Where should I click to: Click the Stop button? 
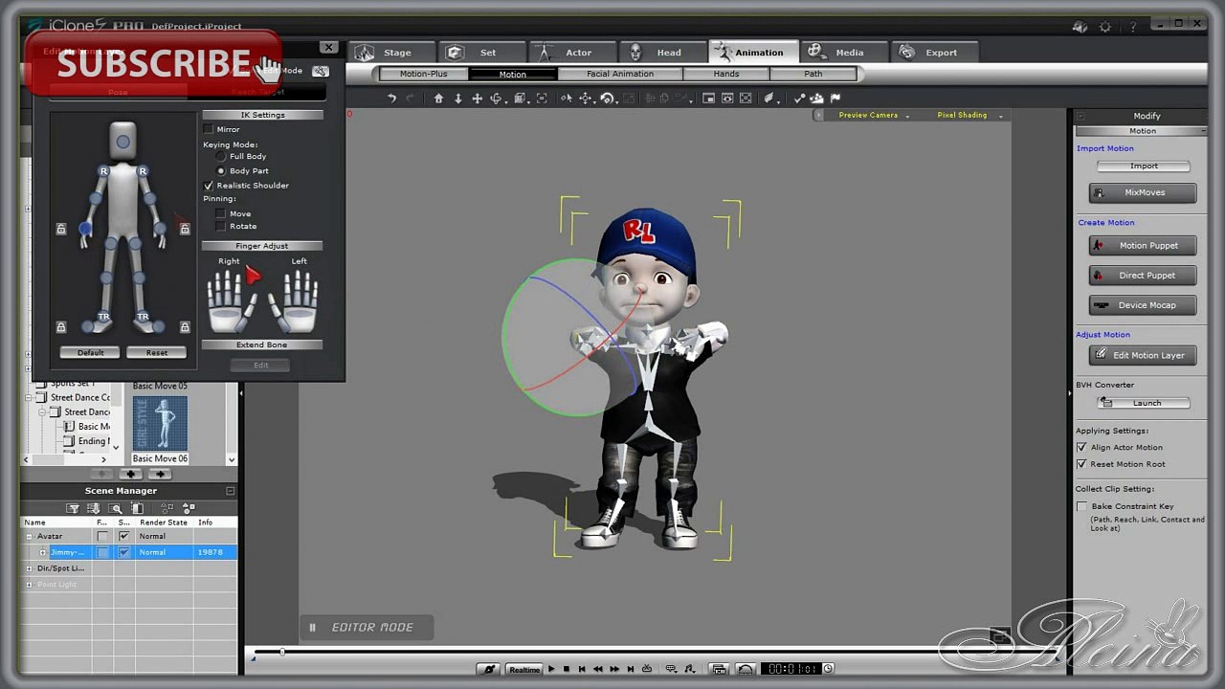pyautogui.click(x=567, y=669)
